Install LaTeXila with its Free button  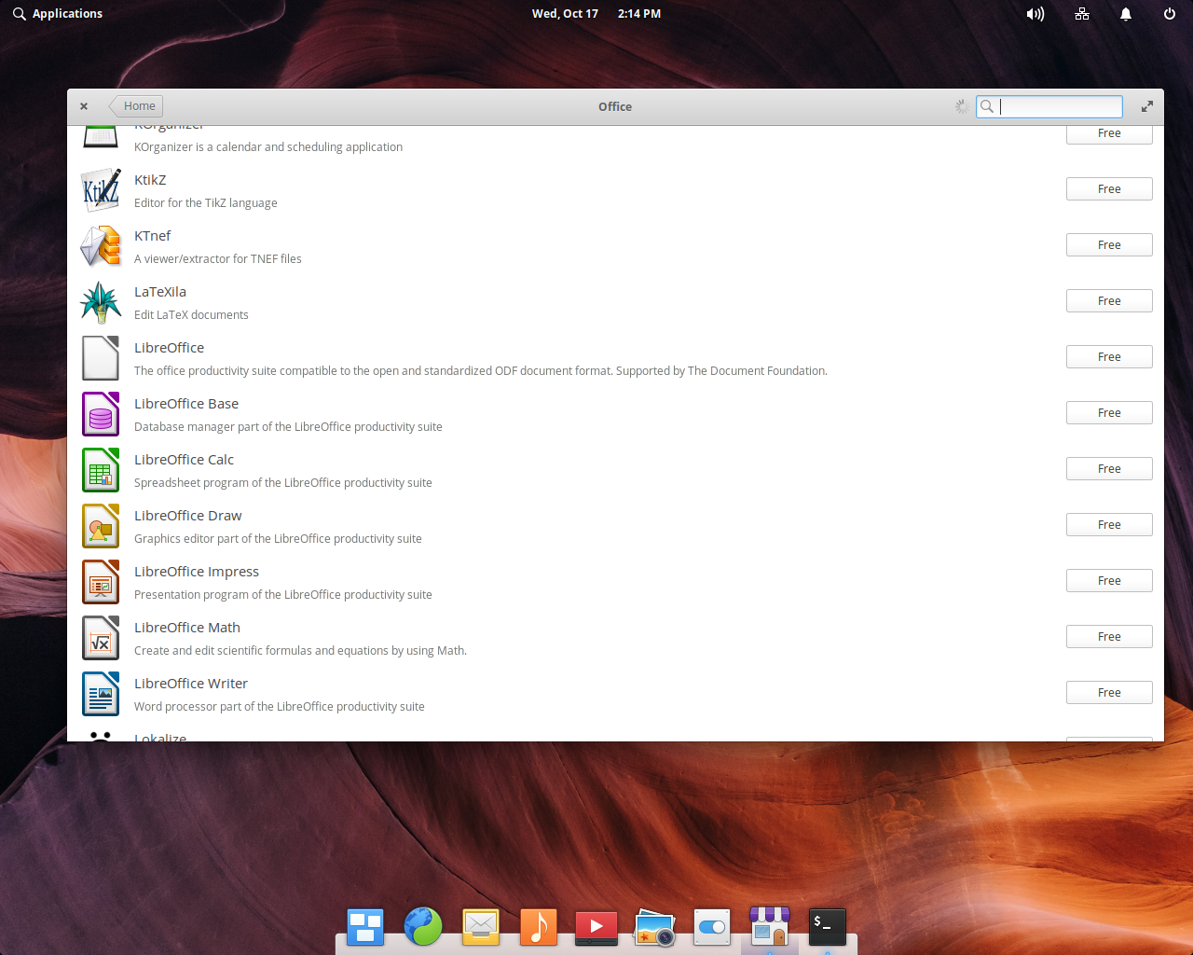click(1109, 301)
